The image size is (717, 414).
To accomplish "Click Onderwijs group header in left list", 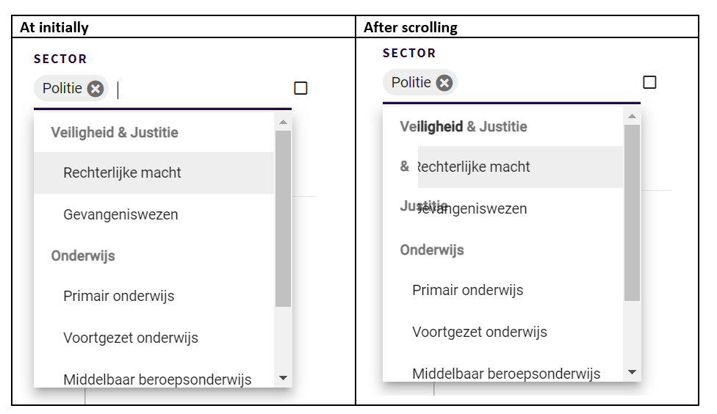I will tap(83, 256).
